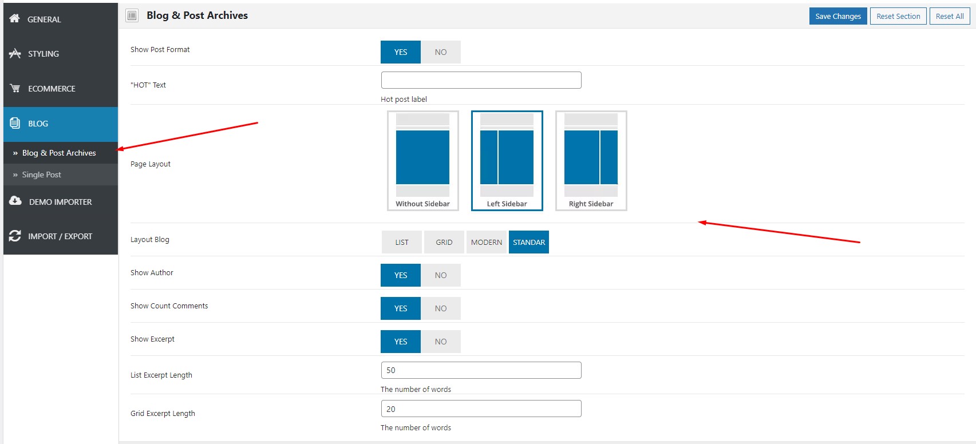
Task: Click the shopping cart icon for Ecommerce
Action: click(x=15, y=88)
